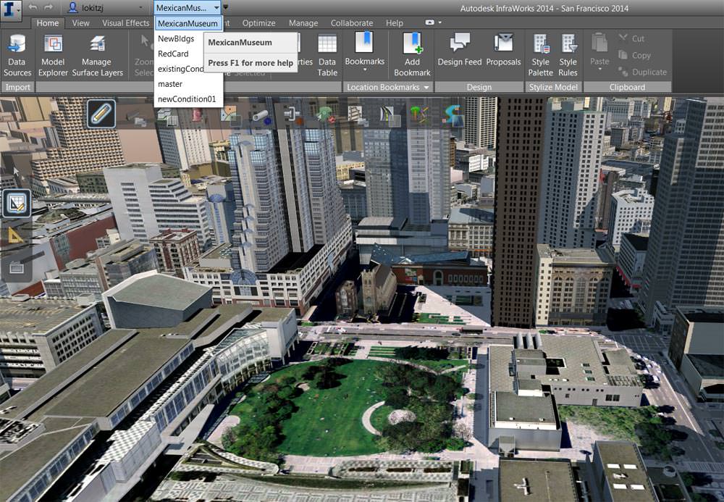Select master proposal from list
The width and height of the screenshot is (724, 502).
tap(188, 84)
